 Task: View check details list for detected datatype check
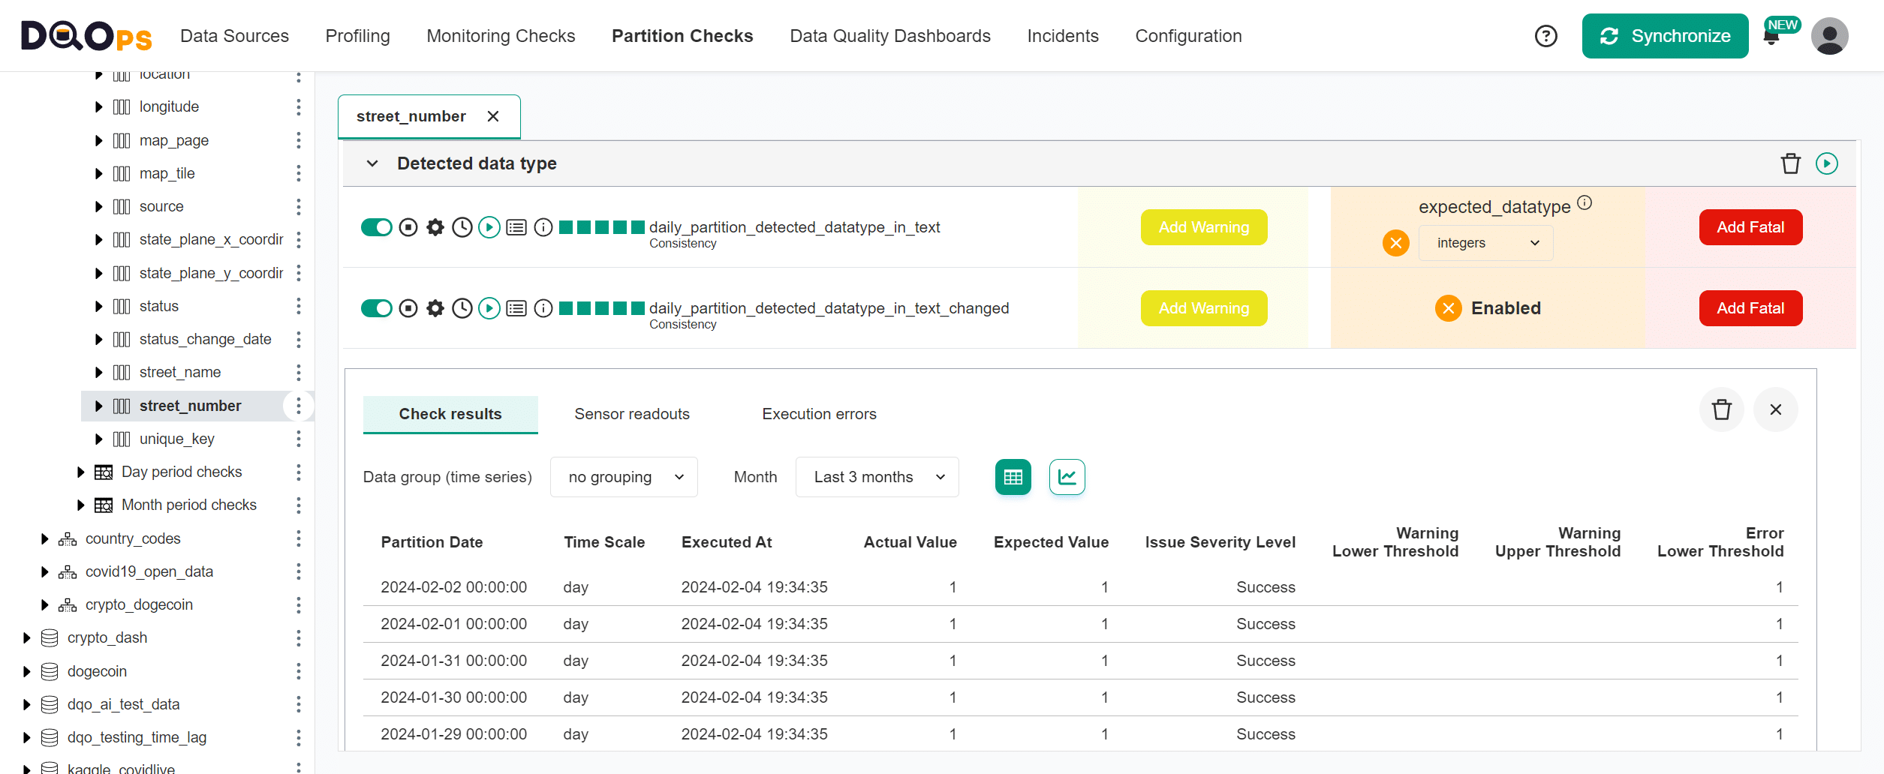pyautogui.click(x=516, y=227)
